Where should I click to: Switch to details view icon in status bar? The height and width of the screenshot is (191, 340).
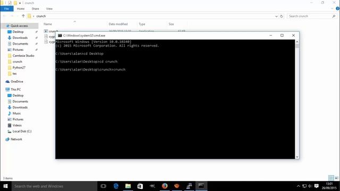tap(331, 178)
